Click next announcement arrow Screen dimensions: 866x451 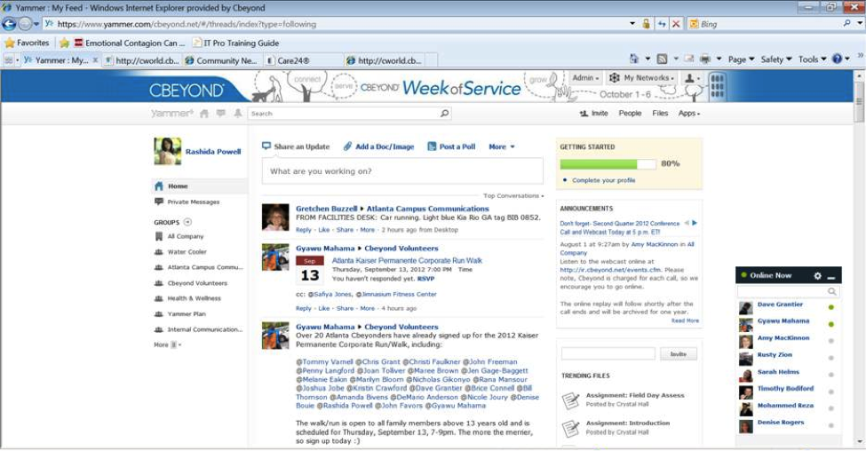[x=695, y=223]
